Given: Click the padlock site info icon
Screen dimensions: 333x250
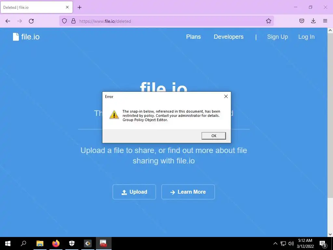Looking at the screenshot, I should pos(73,21).
